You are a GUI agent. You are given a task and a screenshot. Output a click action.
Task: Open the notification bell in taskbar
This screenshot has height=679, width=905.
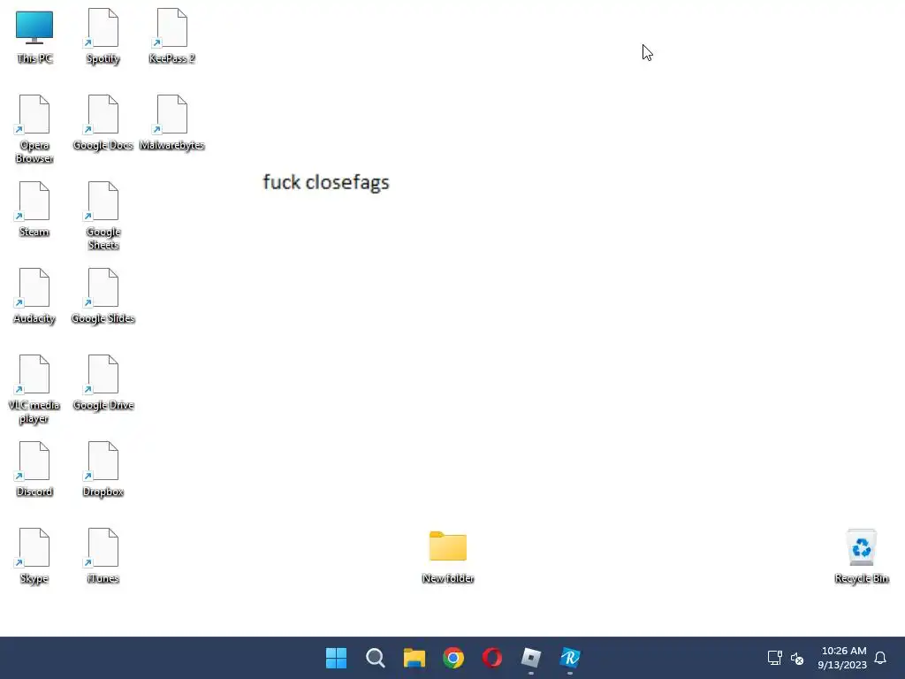[x=881, y=658]
